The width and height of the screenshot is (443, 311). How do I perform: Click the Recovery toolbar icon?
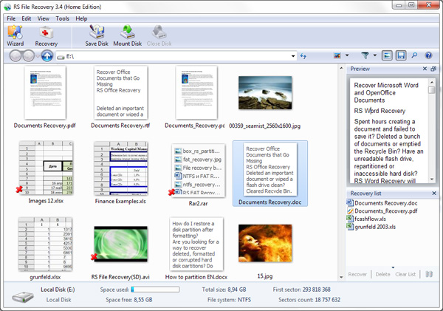46,35
